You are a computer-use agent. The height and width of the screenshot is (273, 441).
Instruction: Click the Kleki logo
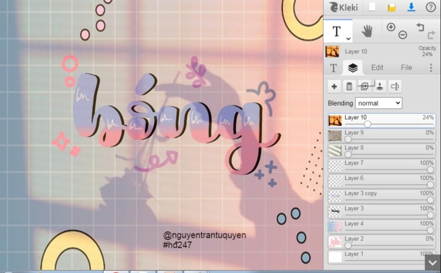click(343, 7)
